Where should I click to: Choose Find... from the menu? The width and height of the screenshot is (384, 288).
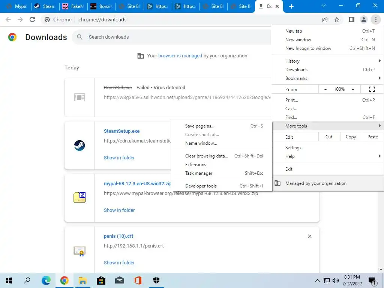tap(327, 117)
